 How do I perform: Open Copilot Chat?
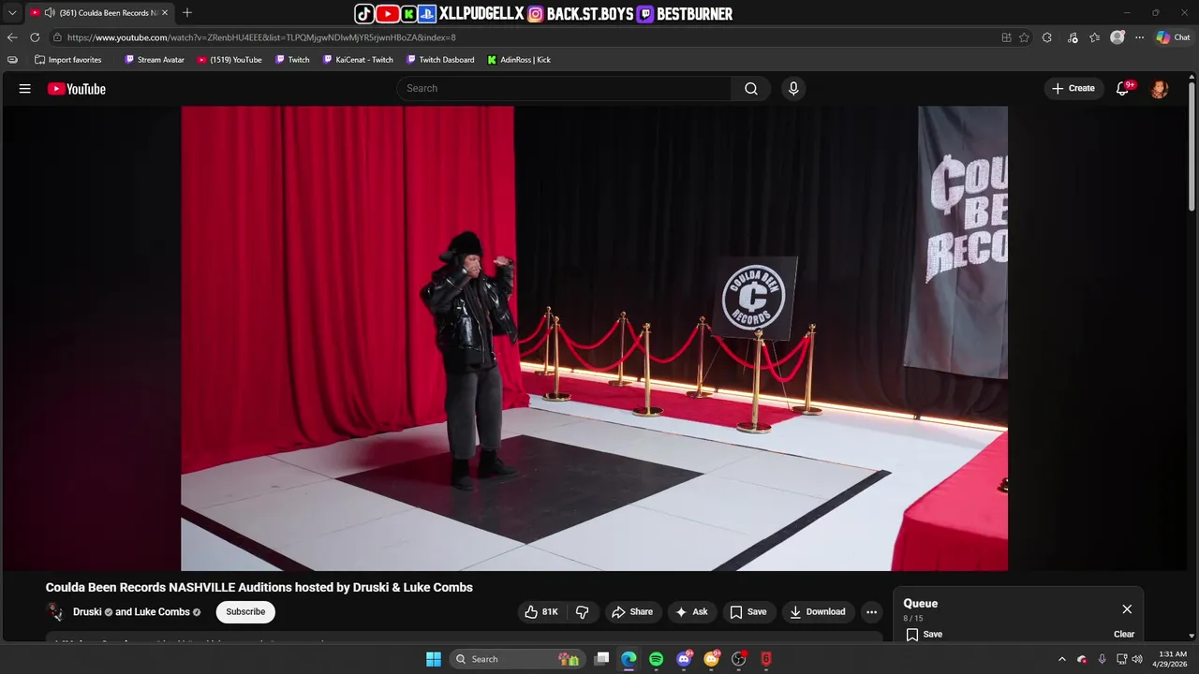pyautogui.click(x=1173, y=37)
